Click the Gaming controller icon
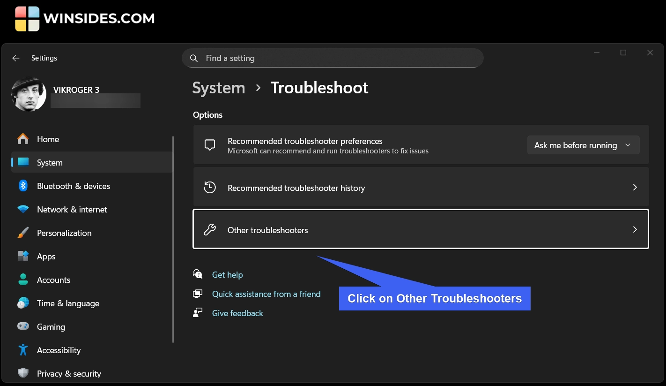This screenshot has width=666, height=386. (23, 326)
